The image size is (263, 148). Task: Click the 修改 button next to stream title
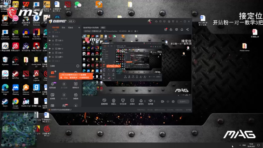tap(103, 28)
